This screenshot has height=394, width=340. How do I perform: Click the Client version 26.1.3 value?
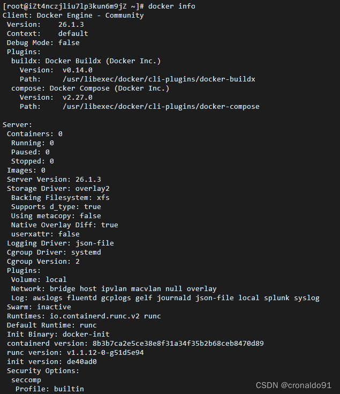71,24
